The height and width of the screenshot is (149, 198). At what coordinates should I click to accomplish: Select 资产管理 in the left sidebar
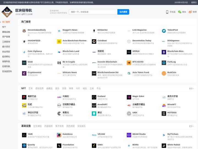[6, 37]
